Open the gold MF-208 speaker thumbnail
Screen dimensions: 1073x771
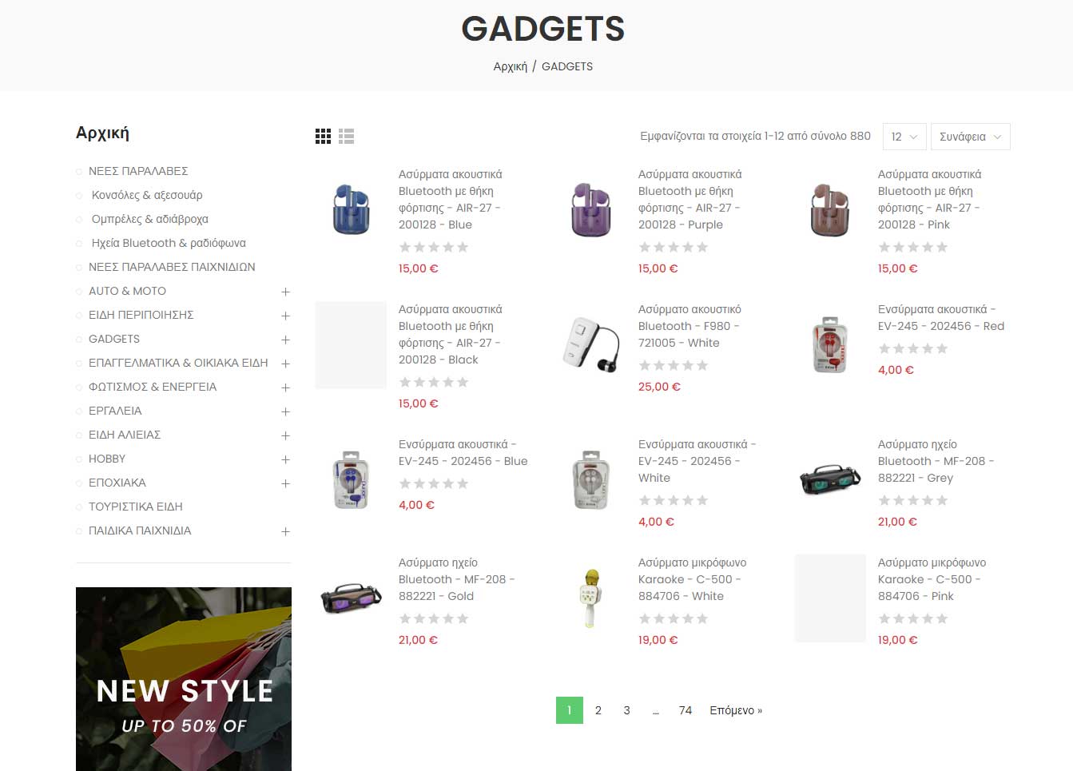point(351,598)
